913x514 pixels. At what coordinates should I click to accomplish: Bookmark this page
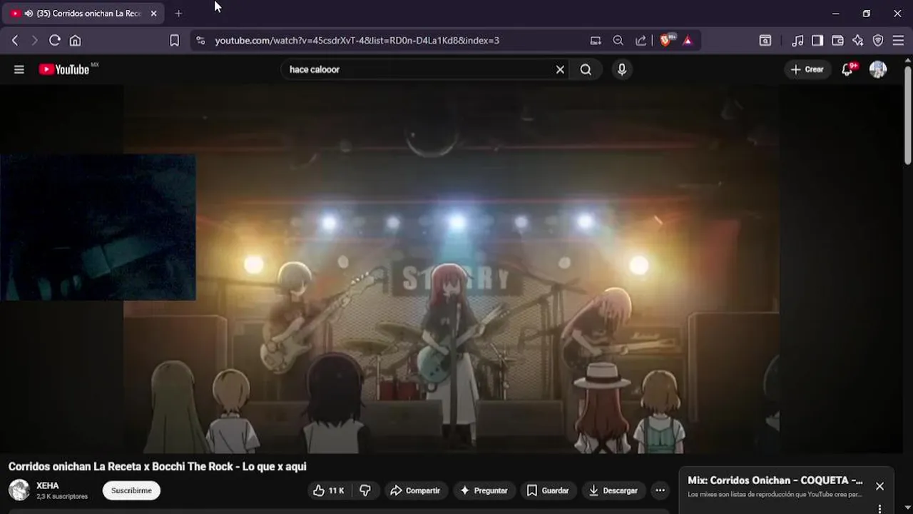(x=174, y=41)
